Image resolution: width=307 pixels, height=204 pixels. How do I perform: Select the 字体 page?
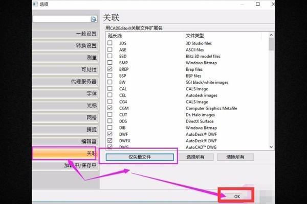[65, 93]
